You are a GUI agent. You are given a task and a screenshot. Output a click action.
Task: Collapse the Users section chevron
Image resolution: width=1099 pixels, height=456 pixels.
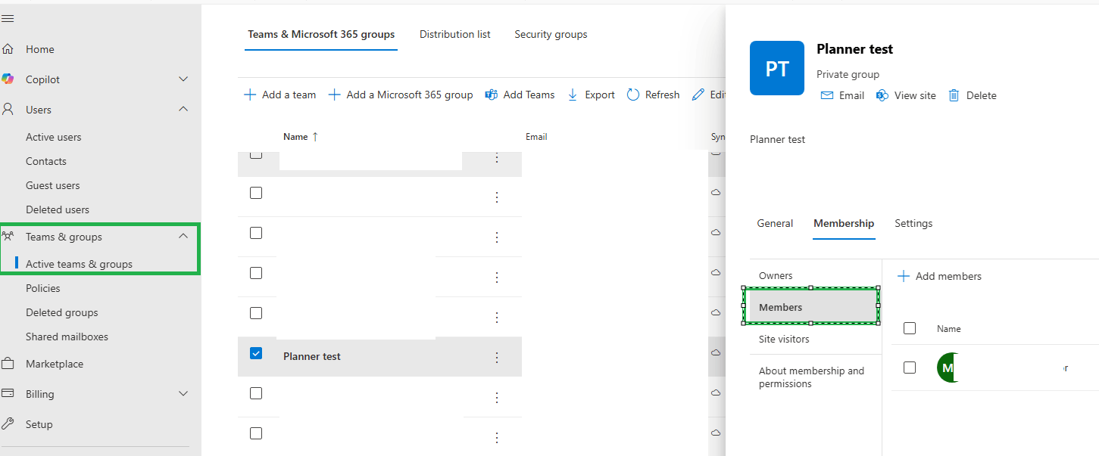click(183, 110)
